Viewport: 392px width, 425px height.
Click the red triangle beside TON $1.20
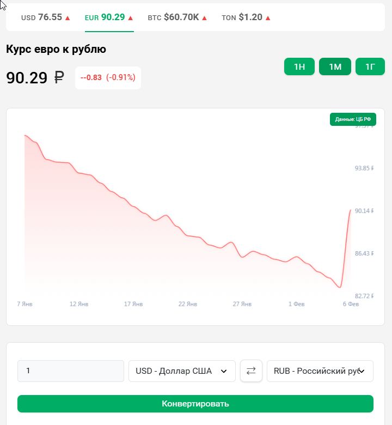[268, 18]
